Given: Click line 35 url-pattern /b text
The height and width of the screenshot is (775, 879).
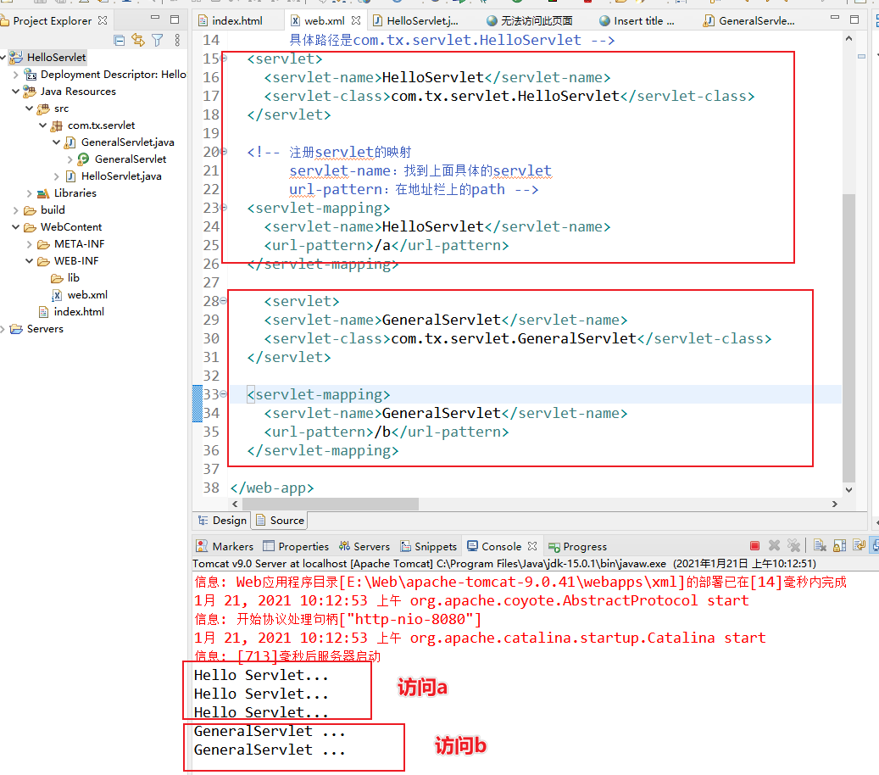Looking at the screenshot, I should click(x=387, y=432).
